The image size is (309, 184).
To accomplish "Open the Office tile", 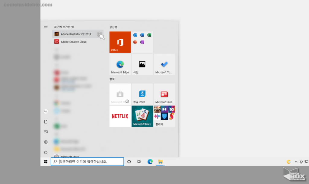I will tap(120, 42).
